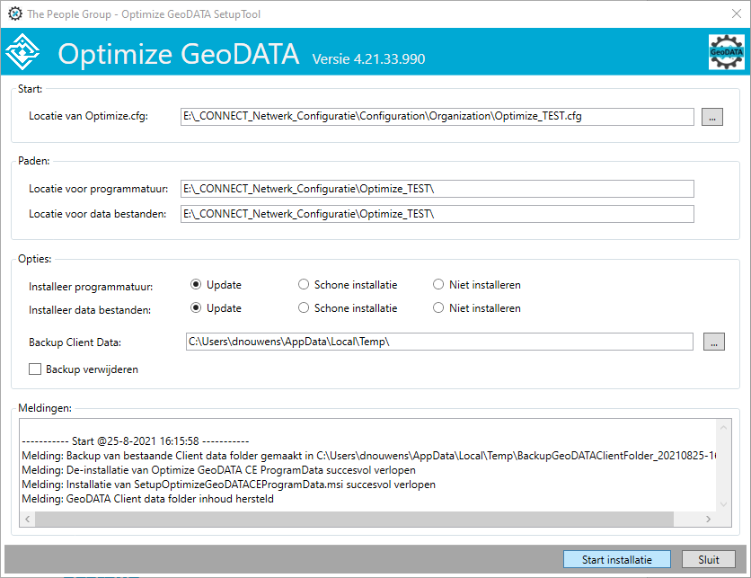Click the 'GeoDATA Client data folder inhoud hersteld' line
This screenshot has height=578, width=751.
coord(148,498)
